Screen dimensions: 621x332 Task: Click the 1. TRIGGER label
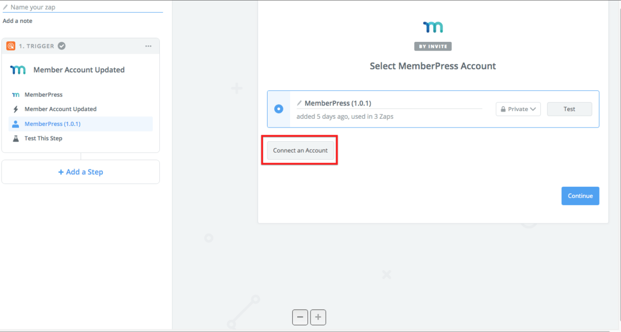(36, 46)
